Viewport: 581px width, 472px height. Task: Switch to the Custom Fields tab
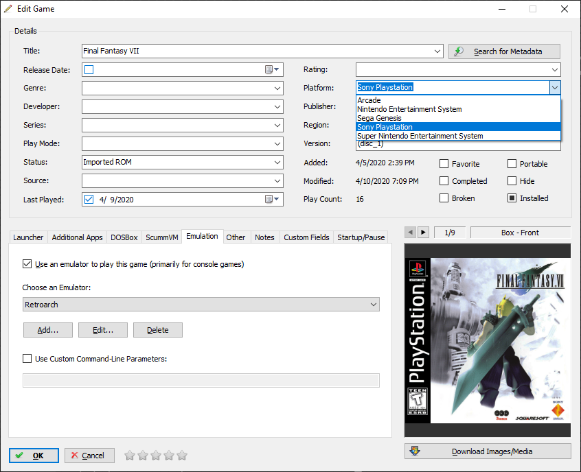coord(306,237)
